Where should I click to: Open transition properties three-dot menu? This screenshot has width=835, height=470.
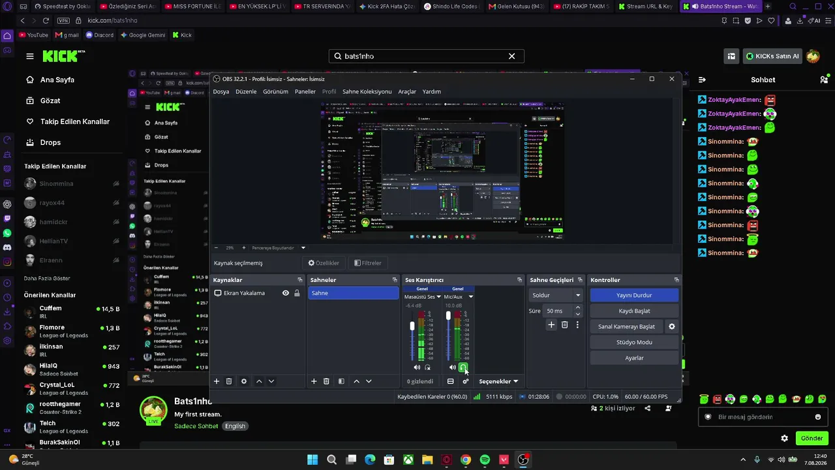[577, 324]
